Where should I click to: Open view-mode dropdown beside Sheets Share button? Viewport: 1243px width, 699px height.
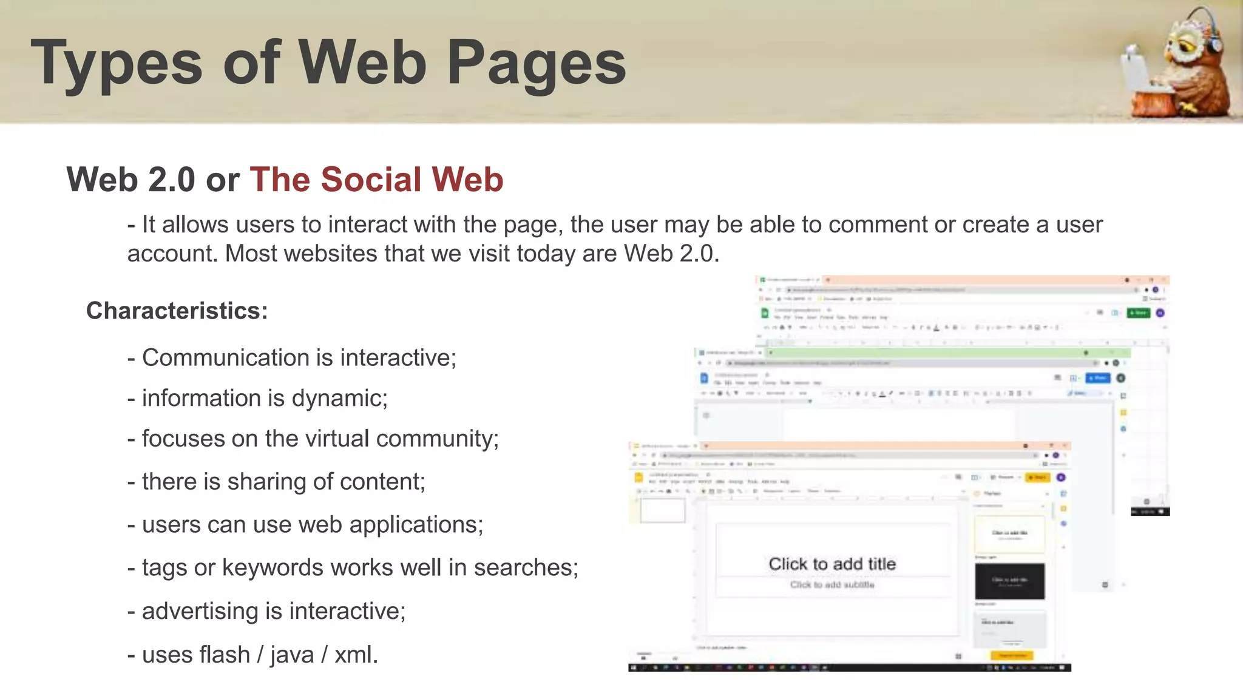pyautogui.click(x=1116, y=313)
